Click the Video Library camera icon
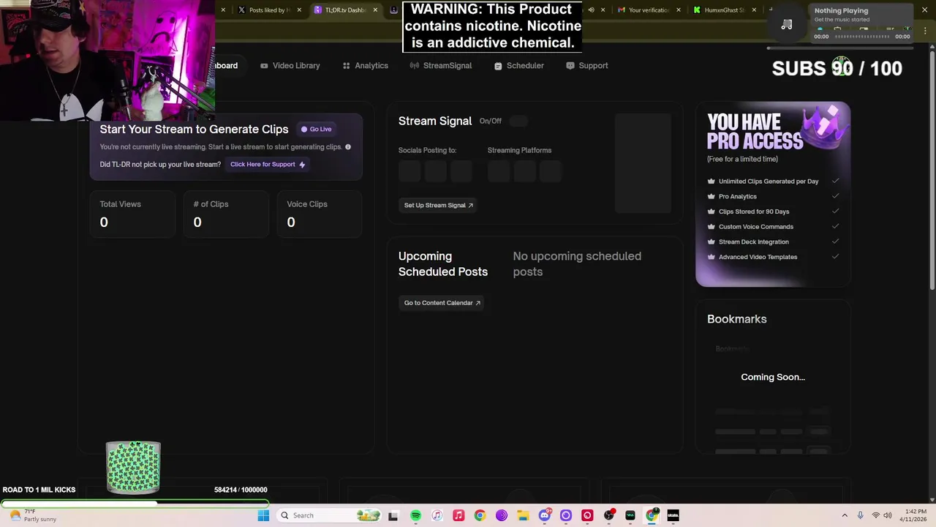The width and height of the screenshot is (936, 527). click(x=264, y=66)
